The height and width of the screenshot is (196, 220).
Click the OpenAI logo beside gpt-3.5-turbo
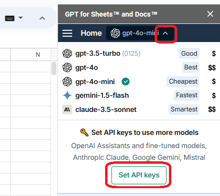(67, 53)
